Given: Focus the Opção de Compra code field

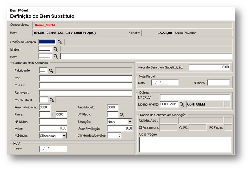Looking at the screenshot, I should coord(47,42).
